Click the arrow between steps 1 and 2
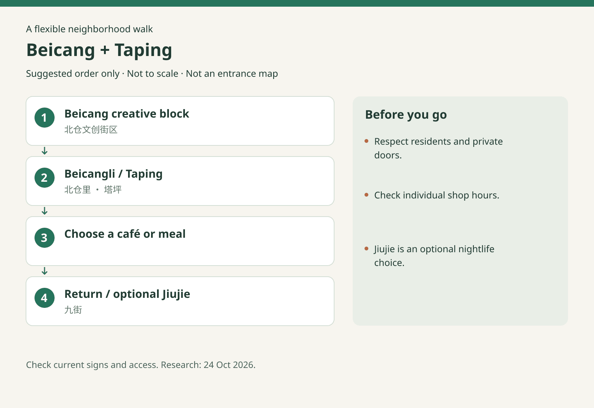 pos(45,151)
